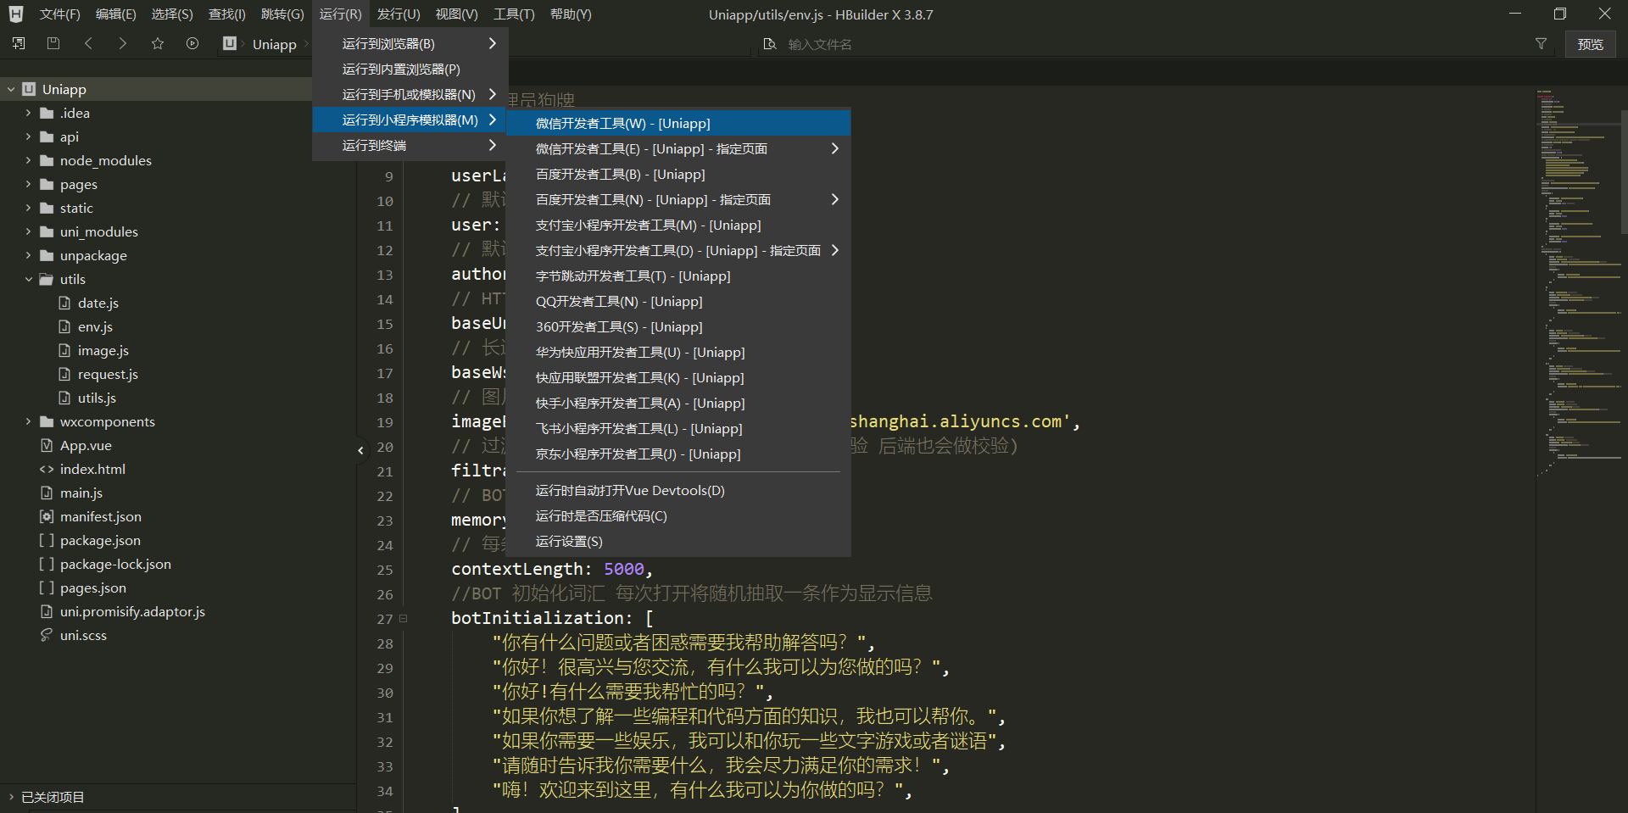Expand the uni_modules folder
Viewport: 1628px width, 813px height.
click(28, 231)
